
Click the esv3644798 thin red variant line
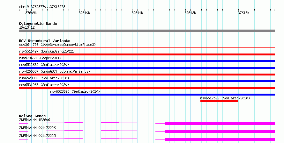pyautogui.click(x=147, y=48)
